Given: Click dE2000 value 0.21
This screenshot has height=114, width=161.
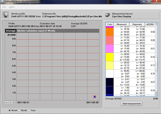Looking at the screenshot, I should pos(153,49).
